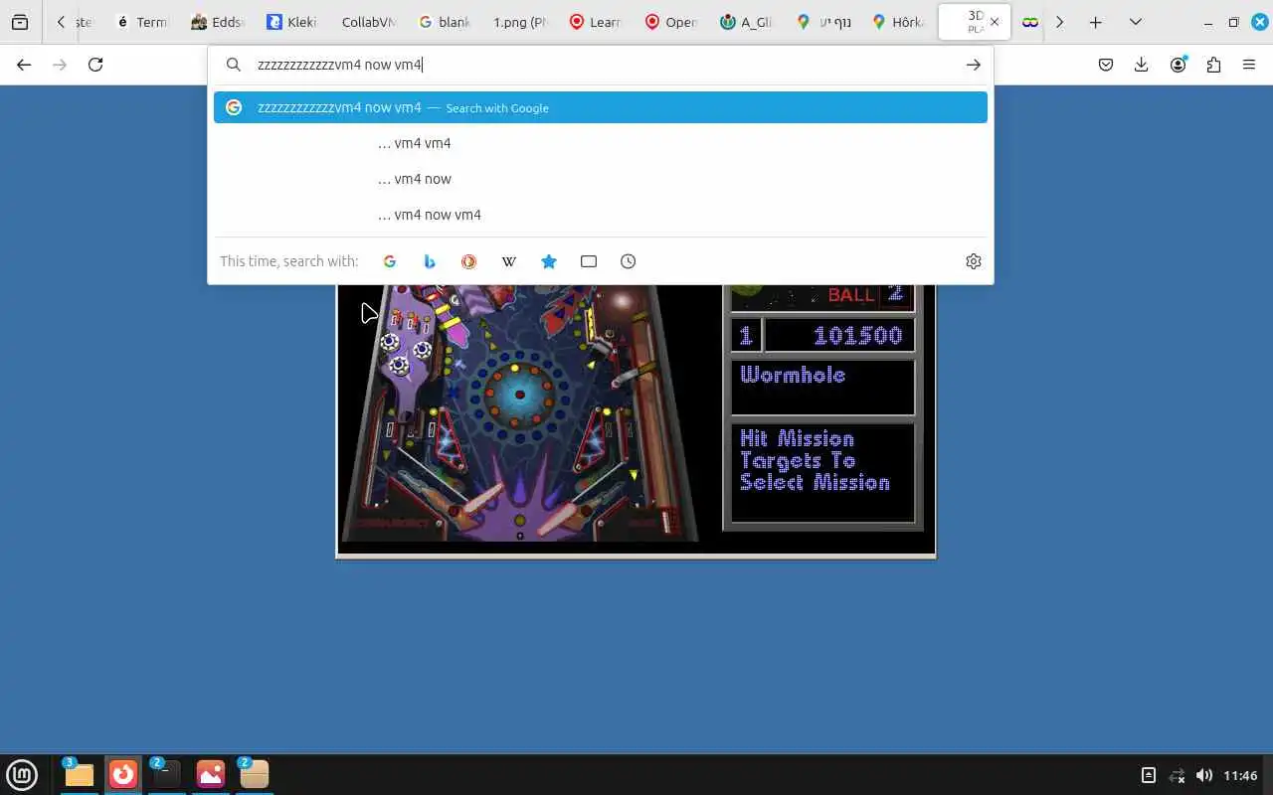The image size is (1273, 795).
Task: Click the Go arrow in the address bar
Action: point(973,65)
